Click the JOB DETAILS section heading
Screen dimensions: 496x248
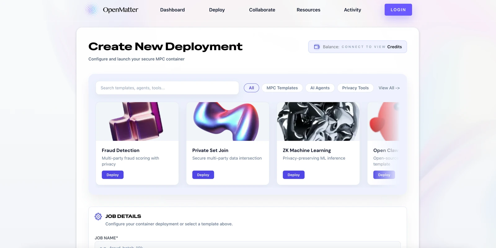(123, 216)
